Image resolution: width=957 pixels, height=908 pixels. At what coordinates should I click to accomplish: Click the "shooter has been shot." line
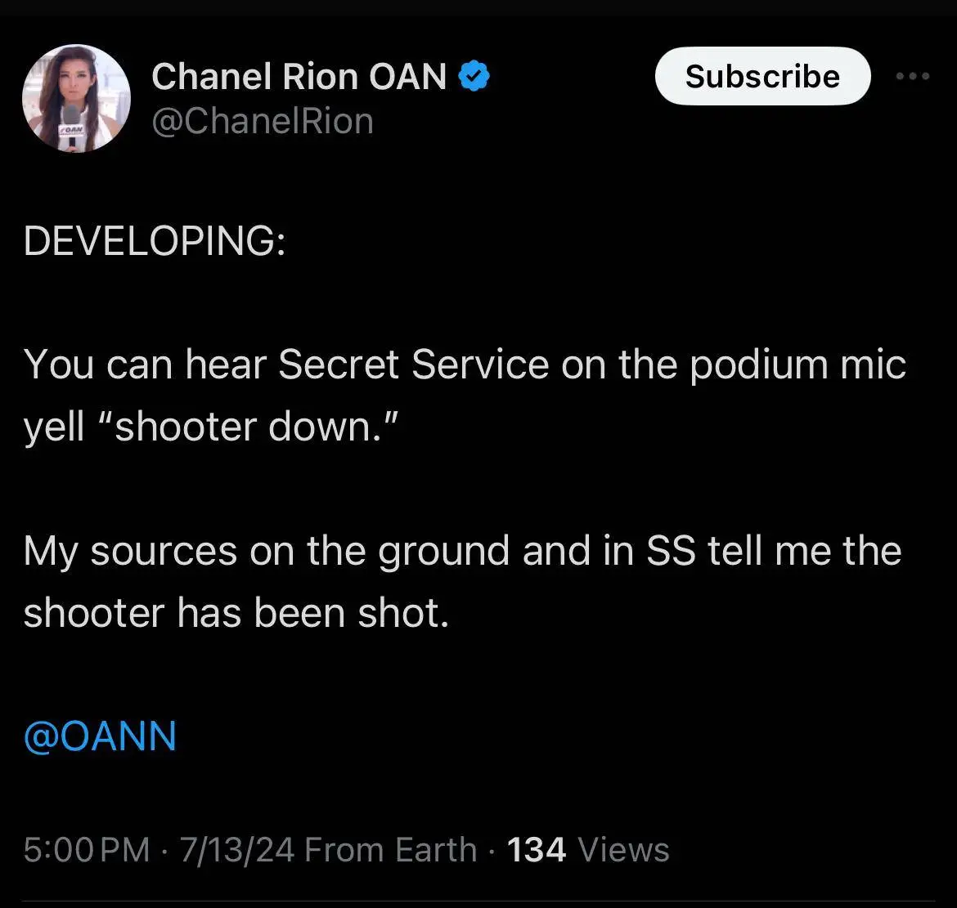click(236, 612)
